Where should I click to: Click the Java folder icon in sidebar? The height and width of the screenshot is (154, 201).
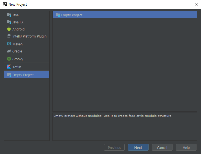pos(9,15)
